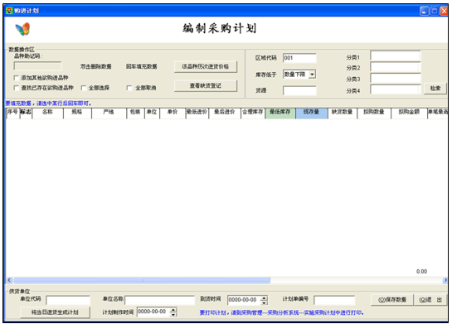Click the 检索 search button
452x324 pixels.
(x=435, y=89)
